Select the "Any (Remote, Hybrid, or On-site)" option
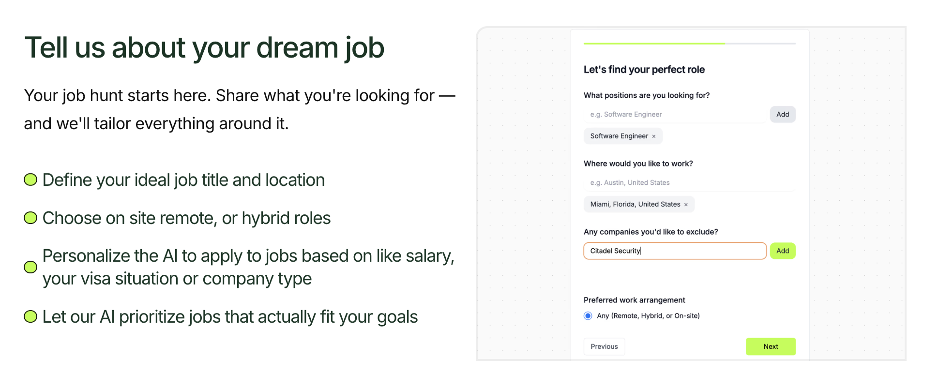 (588, 315)
